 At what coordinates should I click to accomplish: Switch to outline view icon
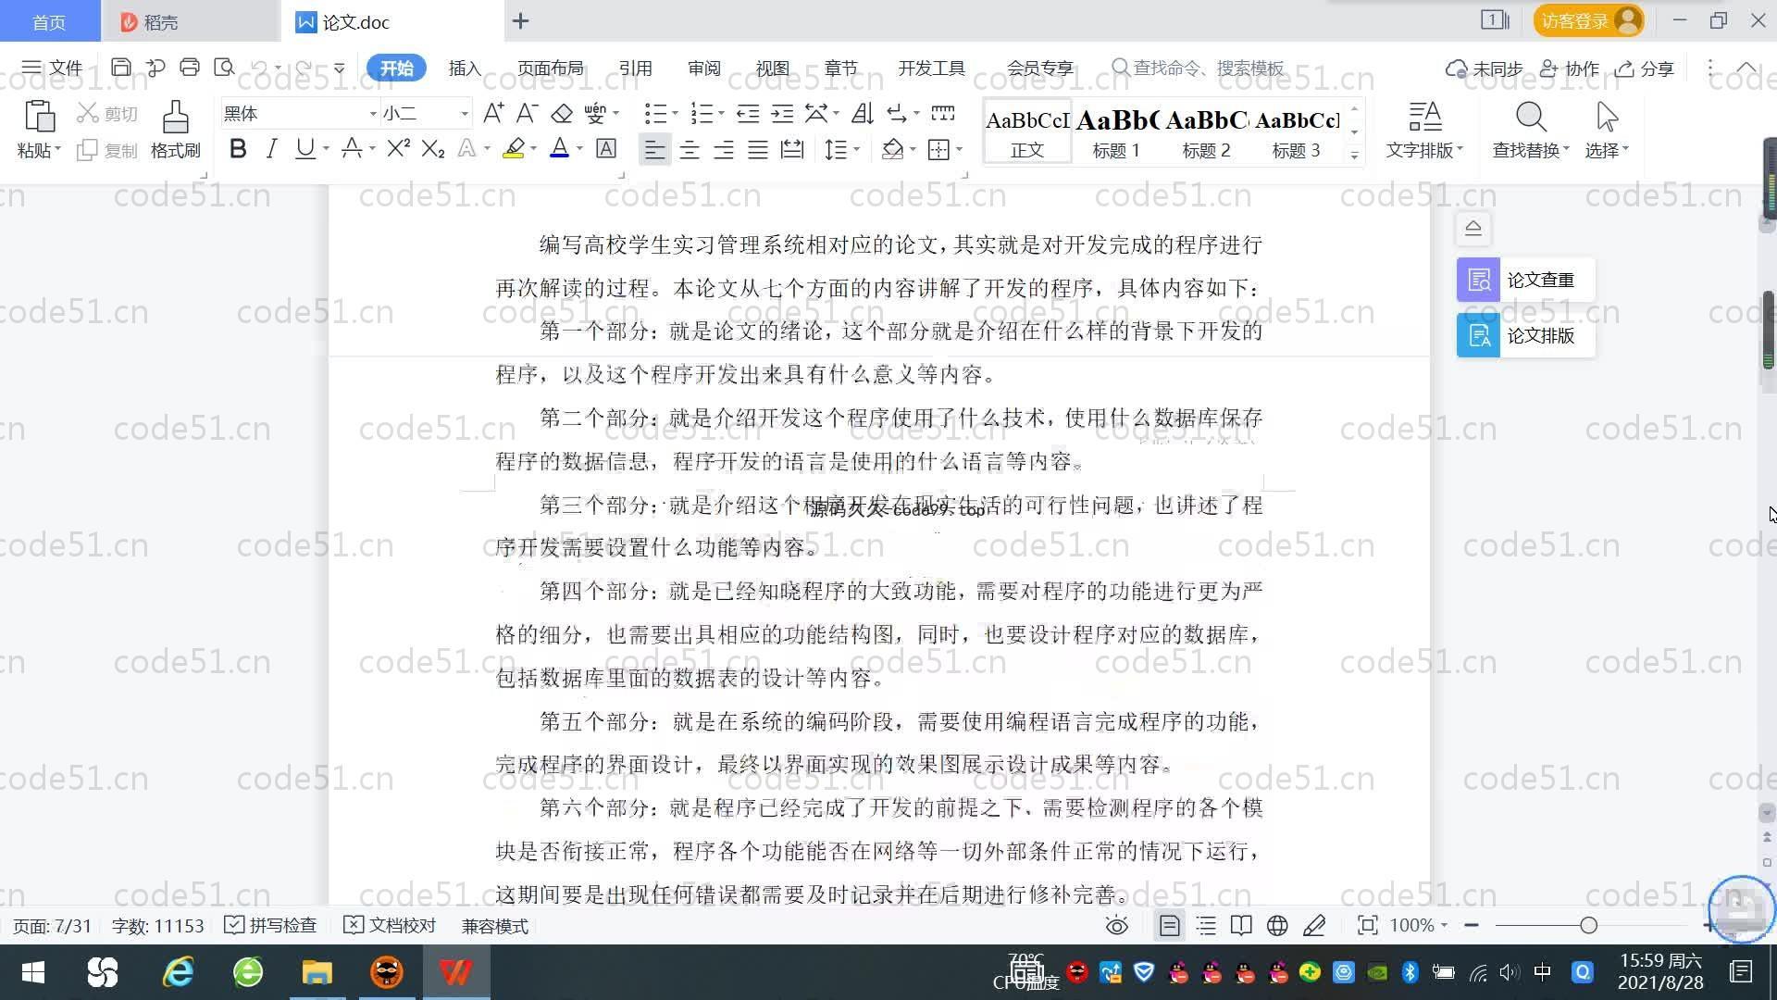tap(1206, 926)
